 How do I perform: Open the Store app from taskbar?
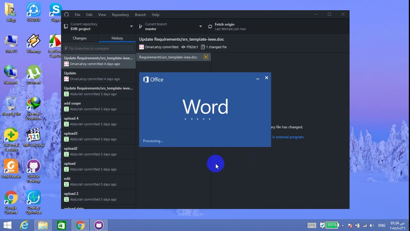tap(61, 225)
